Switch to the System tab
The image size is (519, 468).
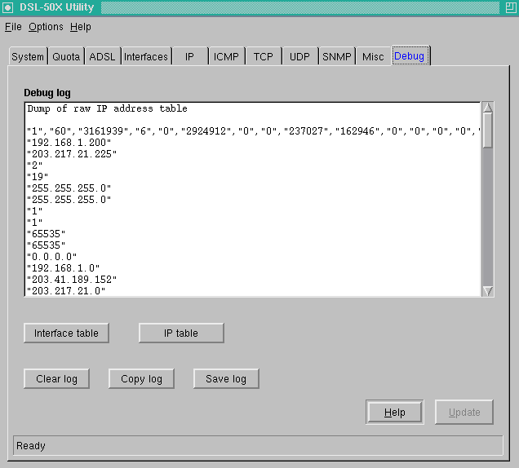click(x=28, y=56)
